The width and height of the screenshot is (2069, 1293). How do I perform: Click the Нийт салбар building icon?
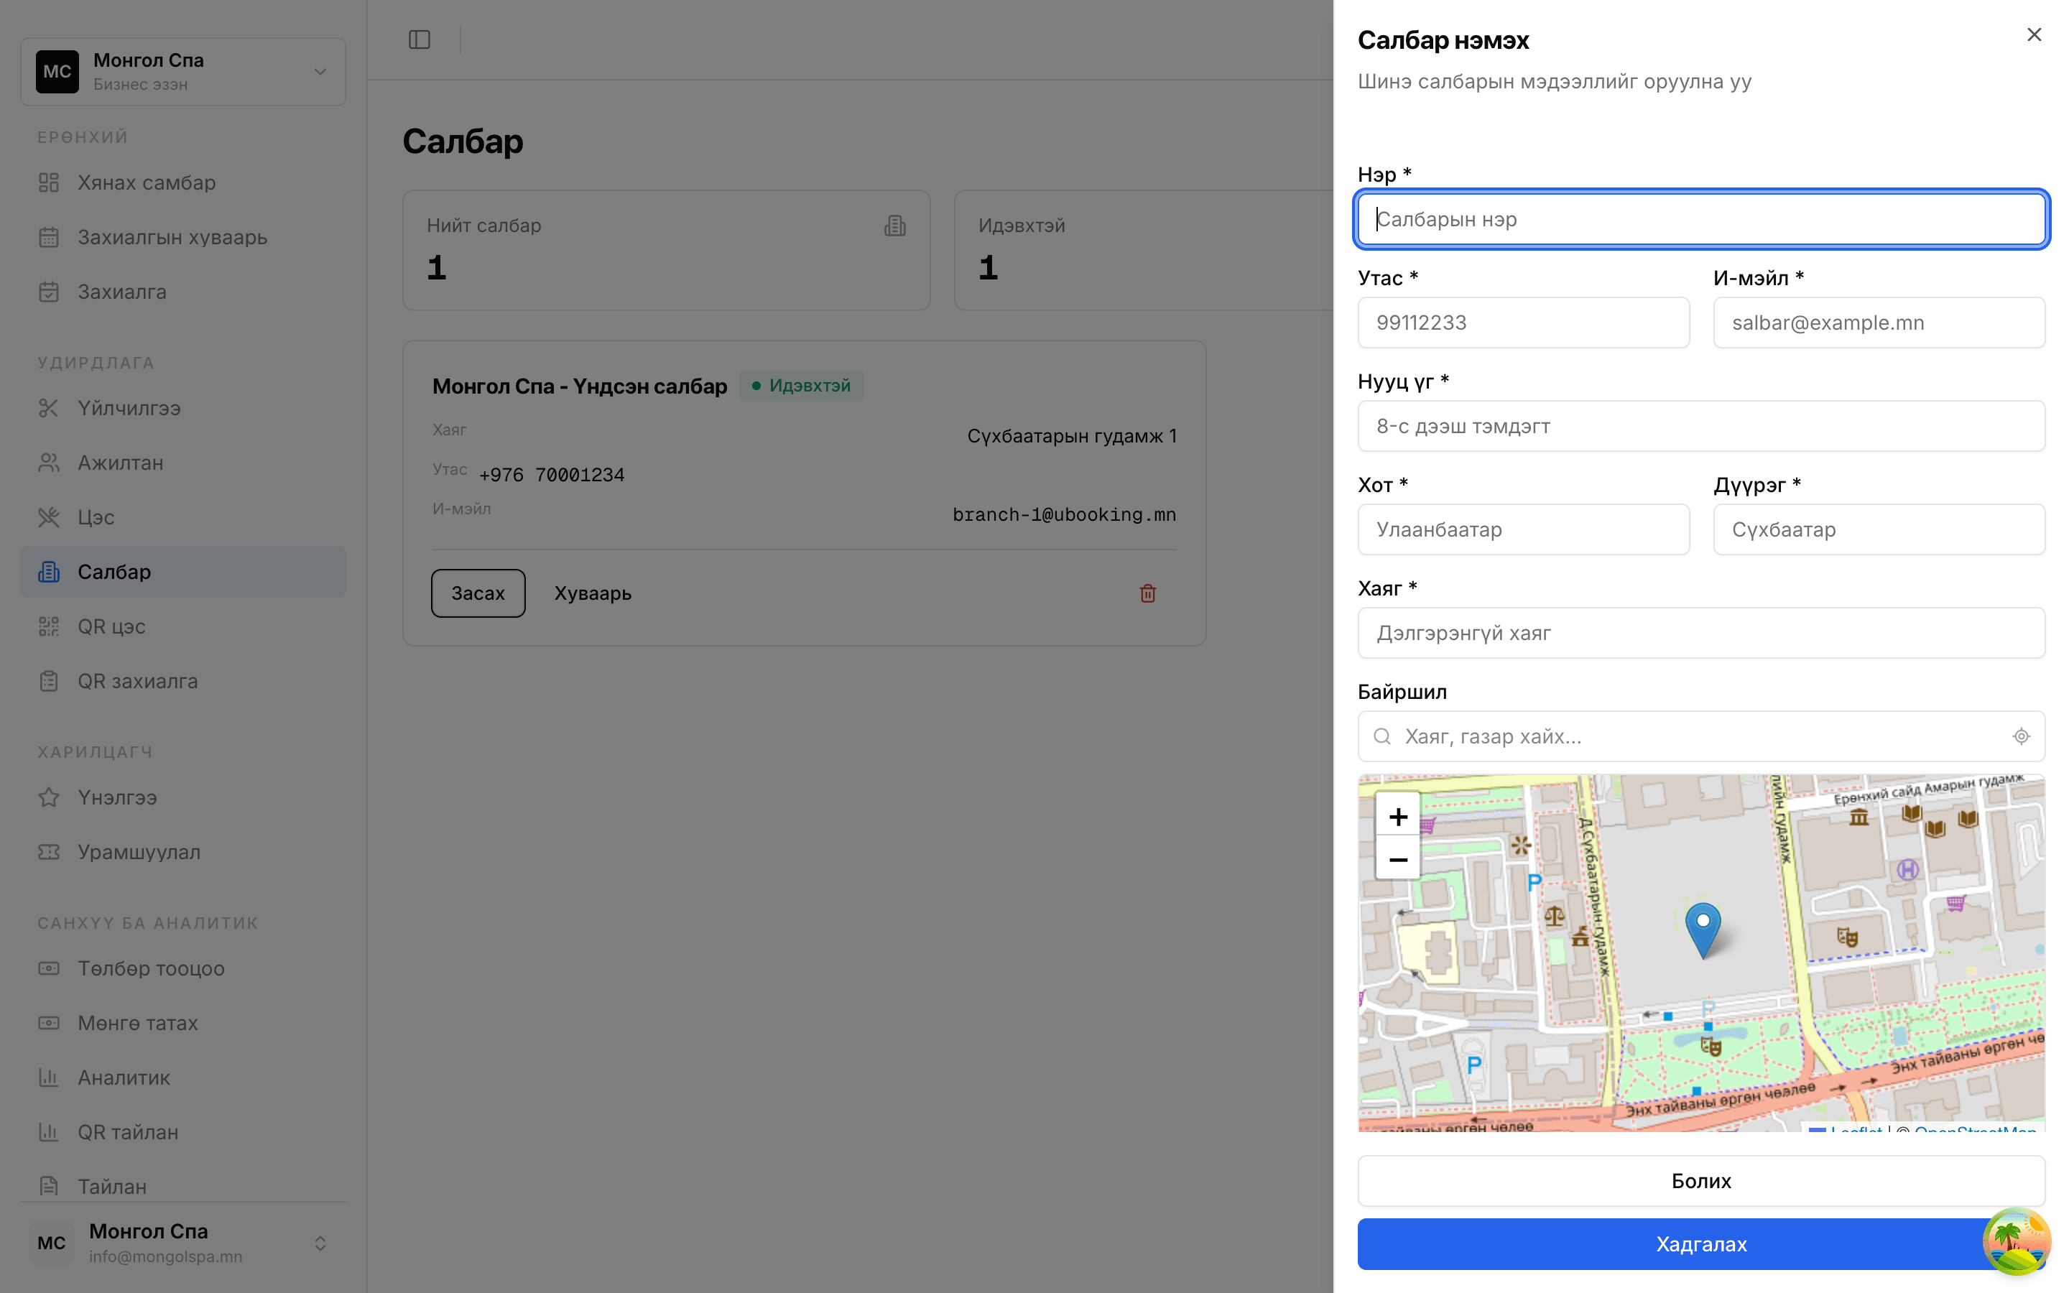click(895, 226)
